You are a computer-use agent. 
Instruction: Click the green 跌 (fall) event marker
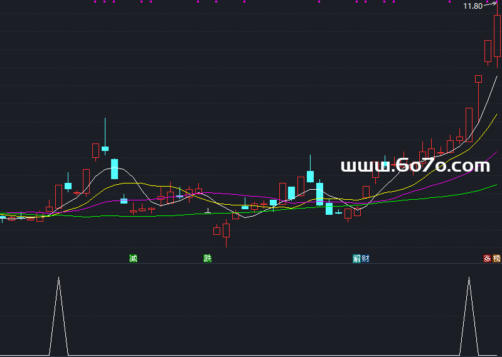click(x=208, y=258)
